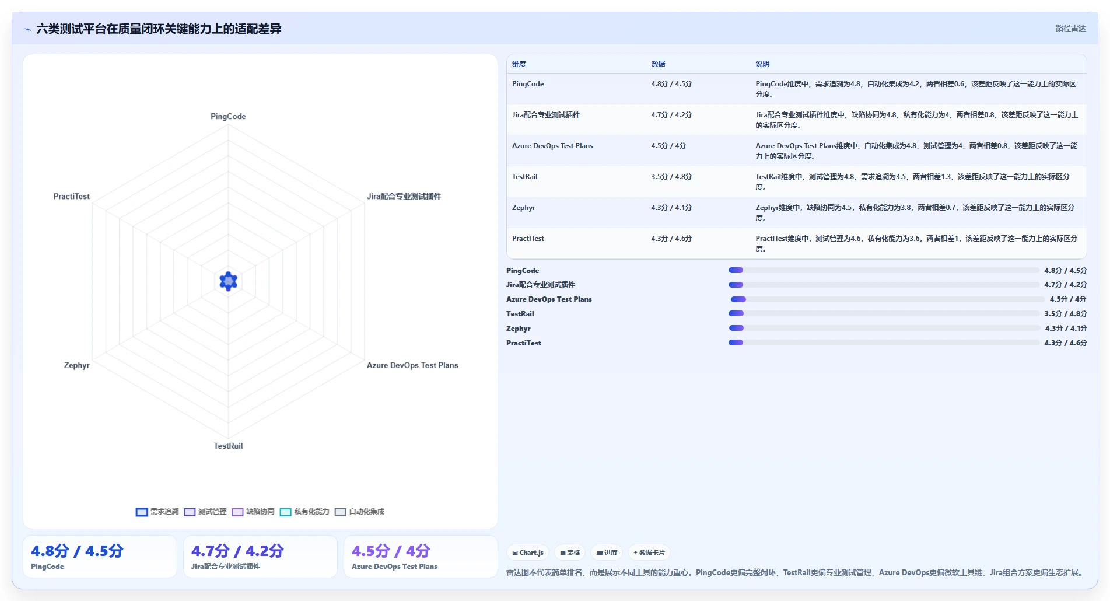Screen dimensions: 1110x601
Task: Toggle the 缺陷协同 legend swatch
Action: [237, 512]
